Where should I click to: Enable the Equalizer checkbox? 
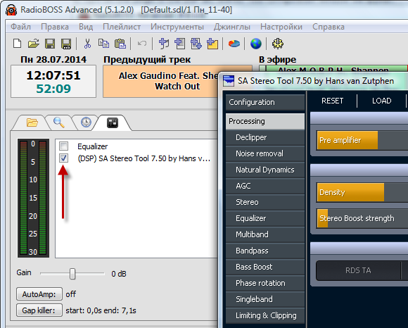pos(64,146)
